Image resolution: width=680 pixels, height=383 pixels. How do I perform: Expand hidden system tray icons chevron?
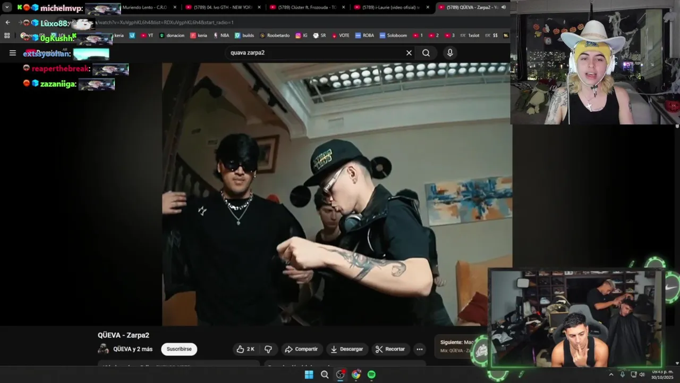(611, 374)
